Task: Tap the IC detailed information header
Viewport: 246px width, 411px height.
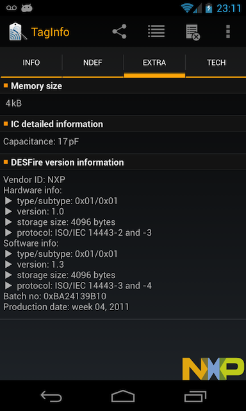Action: [x=123, y=124]
